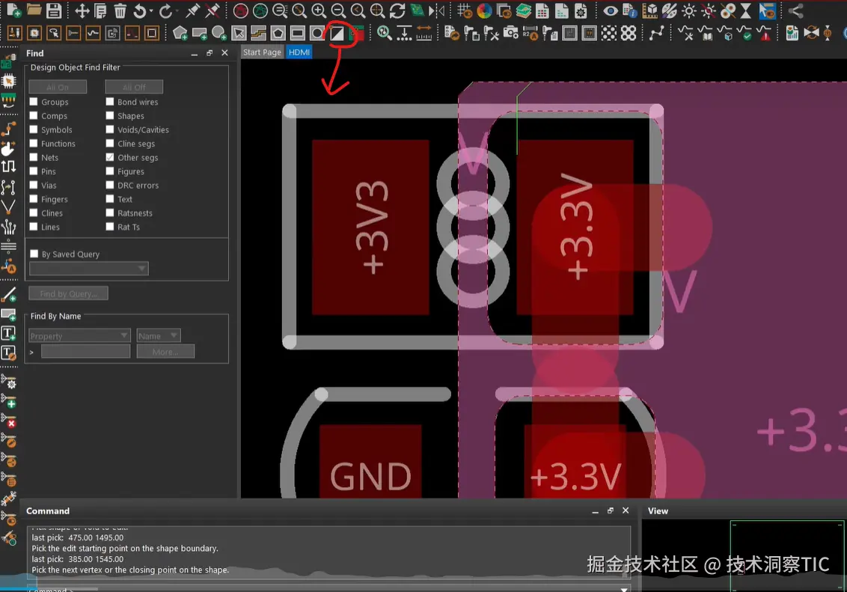
Task: Click the connected nodes route icon
Action: point(656,34)
